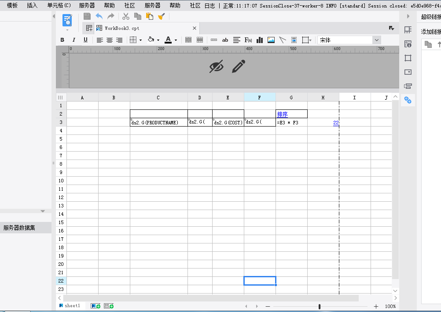Insert plain text 'ab' element
441x312 pixels.
pyautogui.click(x=225, y=40)
